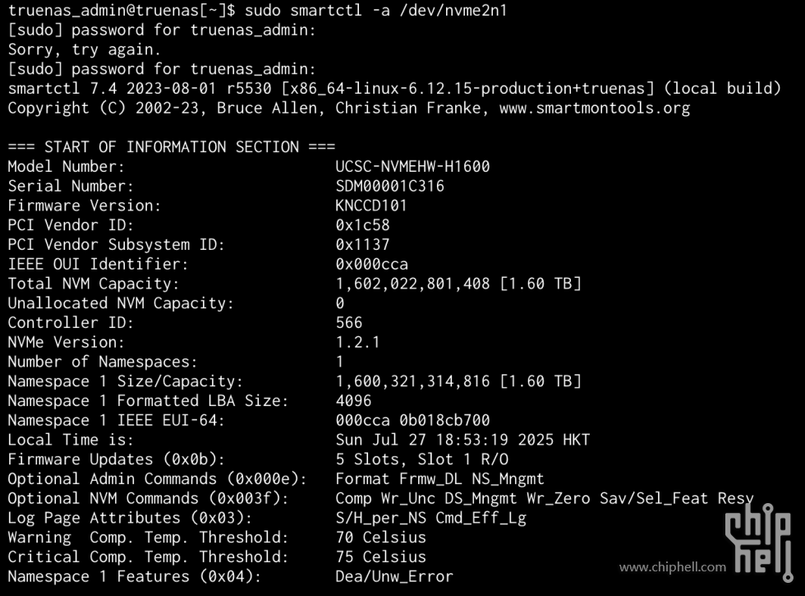Click the PCI Vendor ID value 0x1c58

(362, 225)
